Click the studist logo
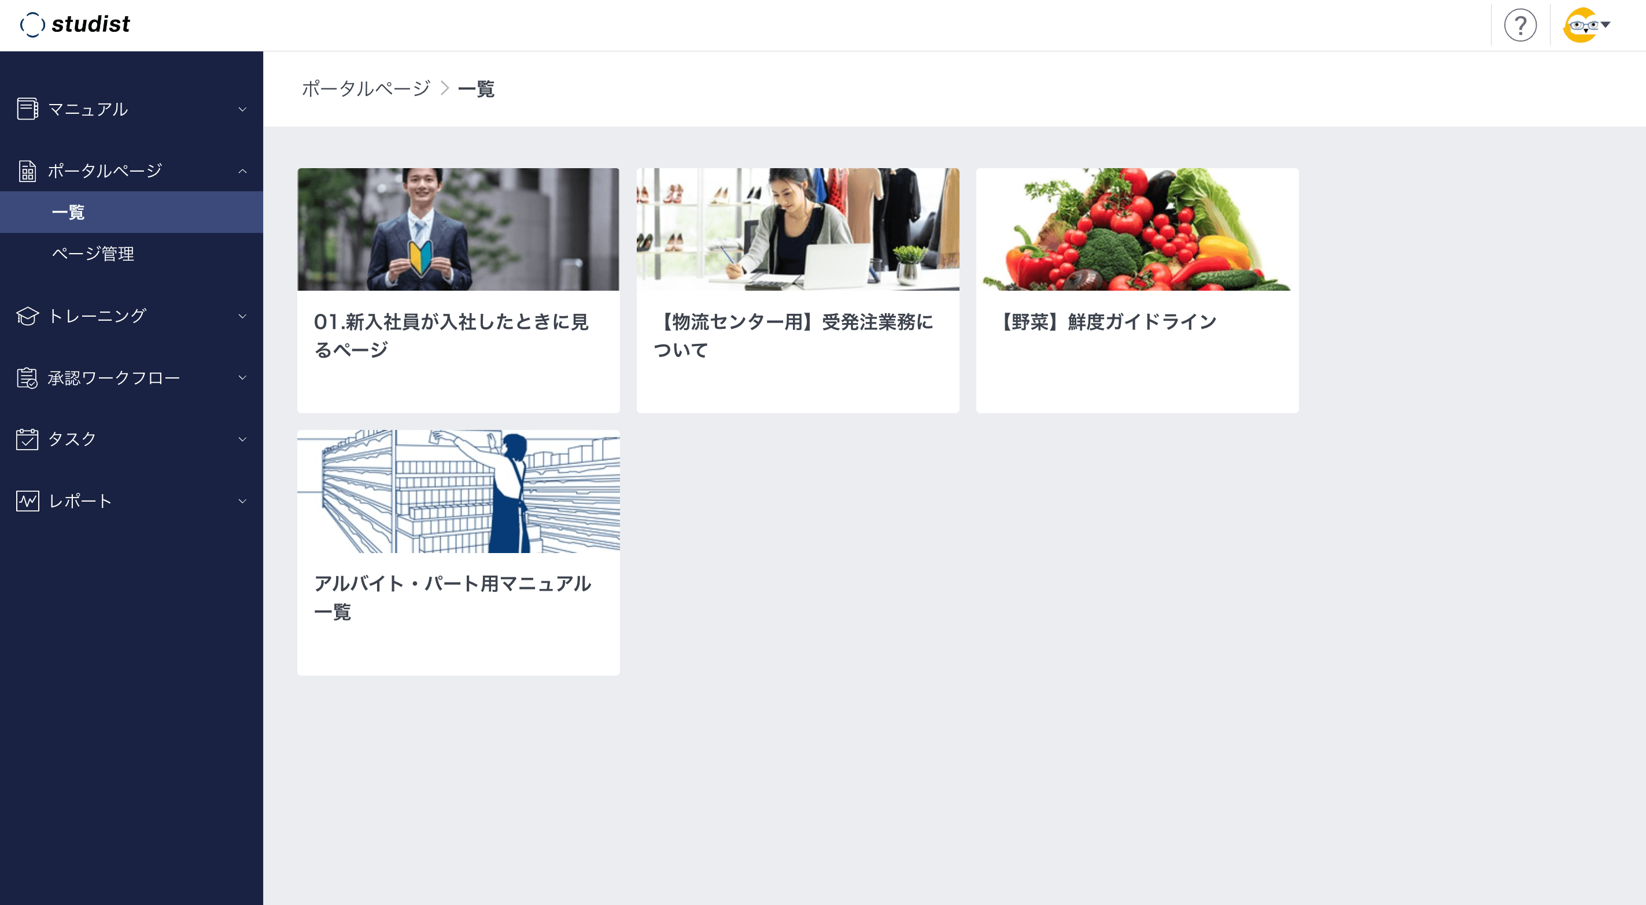1646x905 pixels. [75, 24]
